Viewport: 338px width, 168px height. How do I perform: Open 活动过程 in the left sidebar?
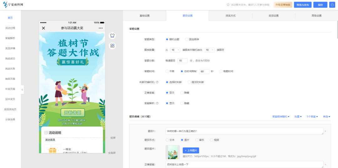pyautogui.click(x=10, y=28)
